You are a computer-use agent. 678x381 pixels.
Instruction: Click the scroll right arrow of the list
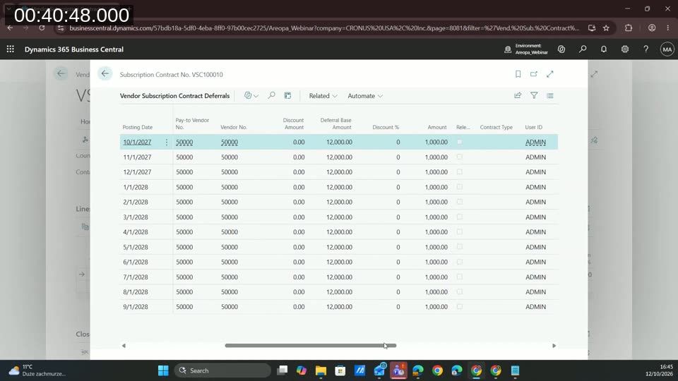click(554, 346)
